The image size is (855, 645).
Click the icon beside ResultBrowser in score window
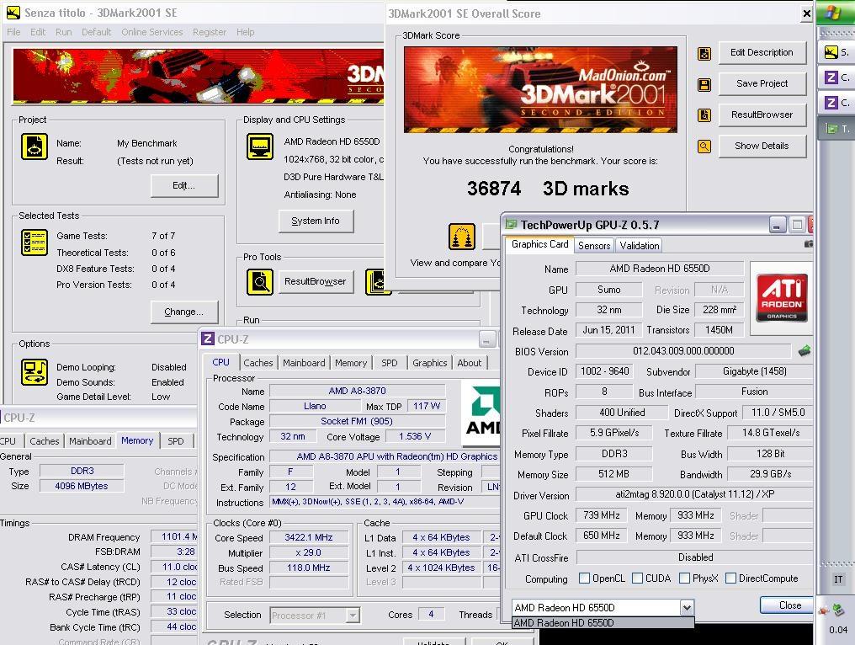point(704,115)
